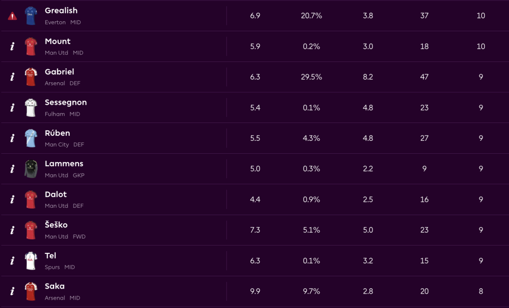Open the info icon for Mount
Image resolution: width=509 pixels, height=308 pixels.
click(12, 47)
